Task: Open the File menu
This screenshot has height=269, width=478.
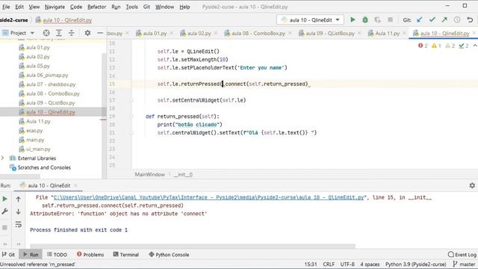Action: pos(6,7)
